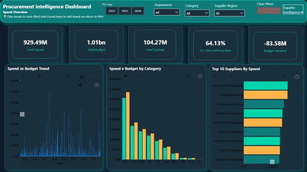Select the Delta Engineering bar
This screenshot has height=172, width=307.
[265, 95]
